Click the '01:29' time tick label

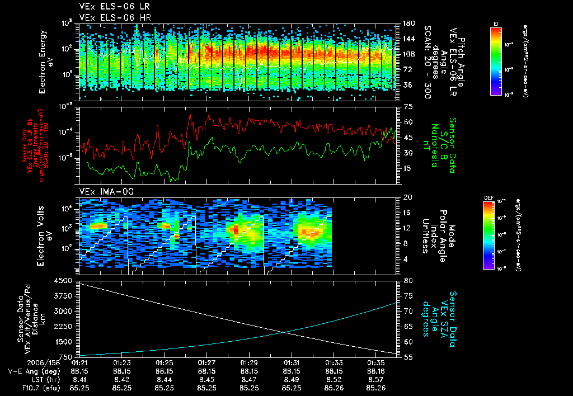(x=249, y=363)
